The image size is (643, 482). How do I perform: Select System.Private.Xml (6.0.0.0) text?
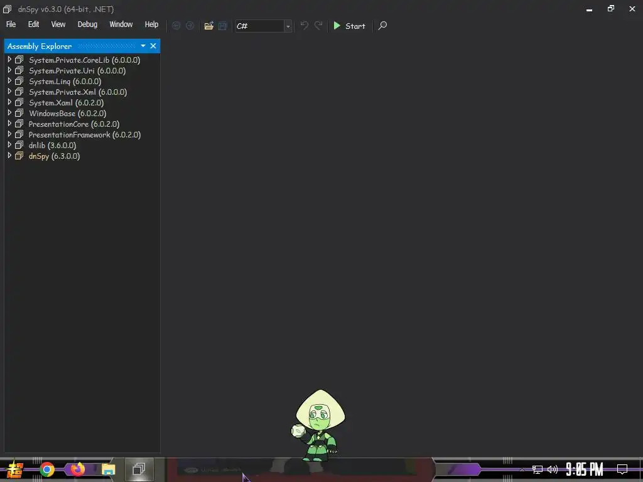point(78,92)
